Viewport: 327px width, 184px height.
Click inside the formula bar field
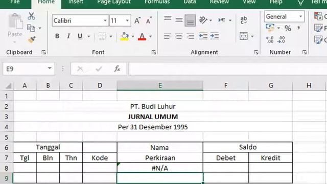pos(228,68)
